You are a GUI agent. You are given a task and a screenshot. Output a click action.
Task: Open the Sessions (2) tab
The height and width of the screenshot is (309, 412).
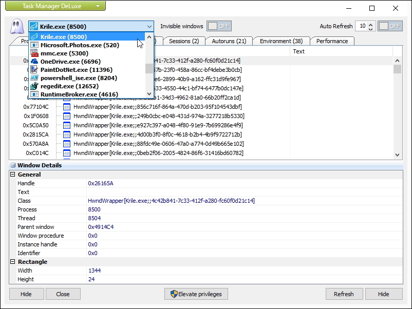184,41
